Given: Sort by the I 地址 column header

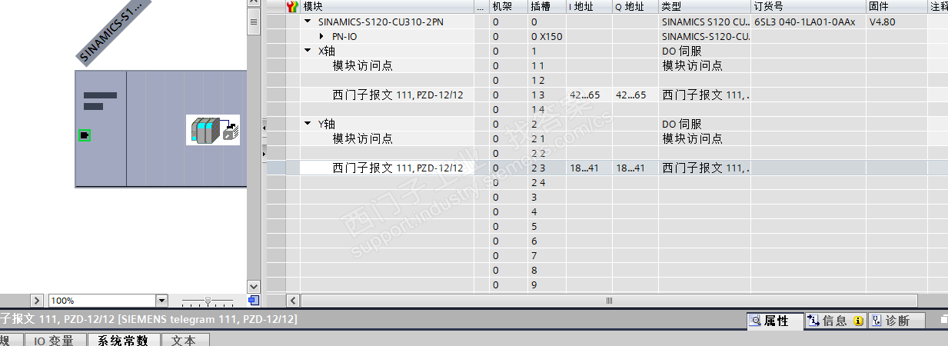Looking at the screenshot, I should pyautogui.click(x=590, y=7).
